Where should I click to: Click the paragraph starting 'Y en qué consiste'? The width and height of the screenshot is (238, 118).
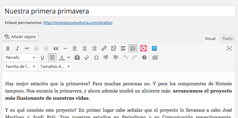click(x=119, y=113)
